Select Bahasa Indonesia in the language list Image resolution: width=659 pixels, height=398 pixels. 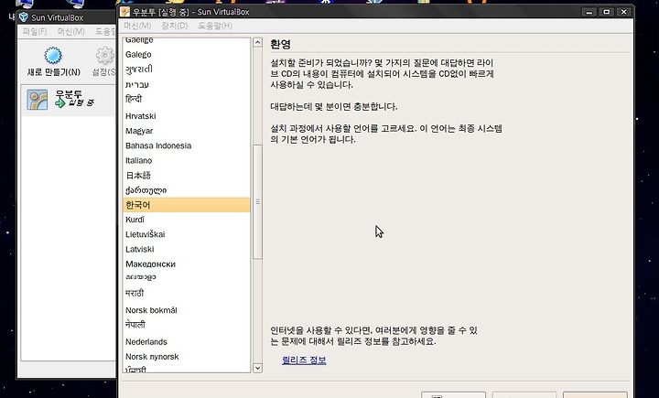(x=187, y=145)
